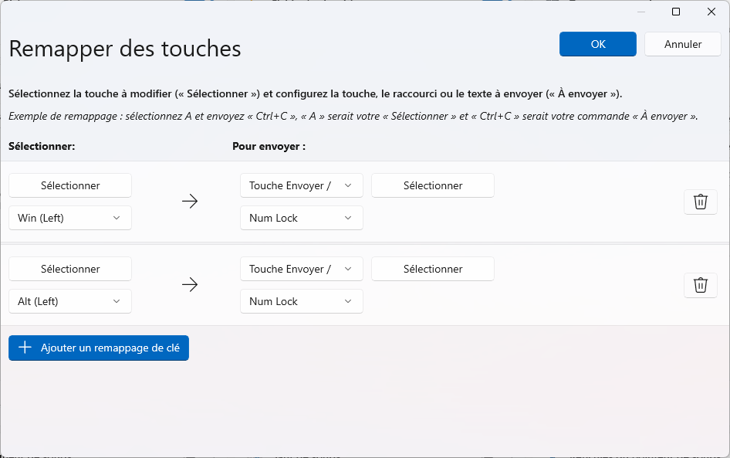Click the first row's right-side Sélectionner button
Viewport: 730px width, 458px height.
pyautogui.click(x=433, y=185)
